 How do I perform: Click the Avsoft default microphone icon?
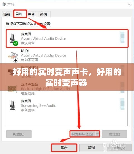pyautogui.click(x=12, y=38)
